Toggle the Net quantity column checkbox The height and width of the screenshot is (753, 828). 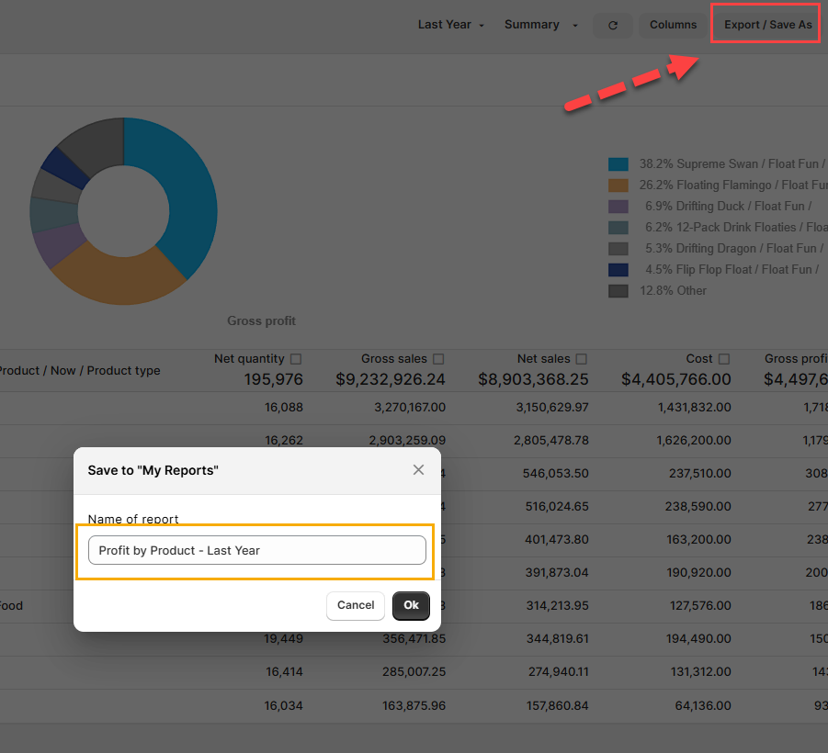(295, 359)
